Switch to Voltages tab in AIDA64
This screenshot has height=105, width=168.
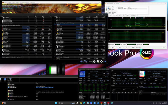pos(121,16)
